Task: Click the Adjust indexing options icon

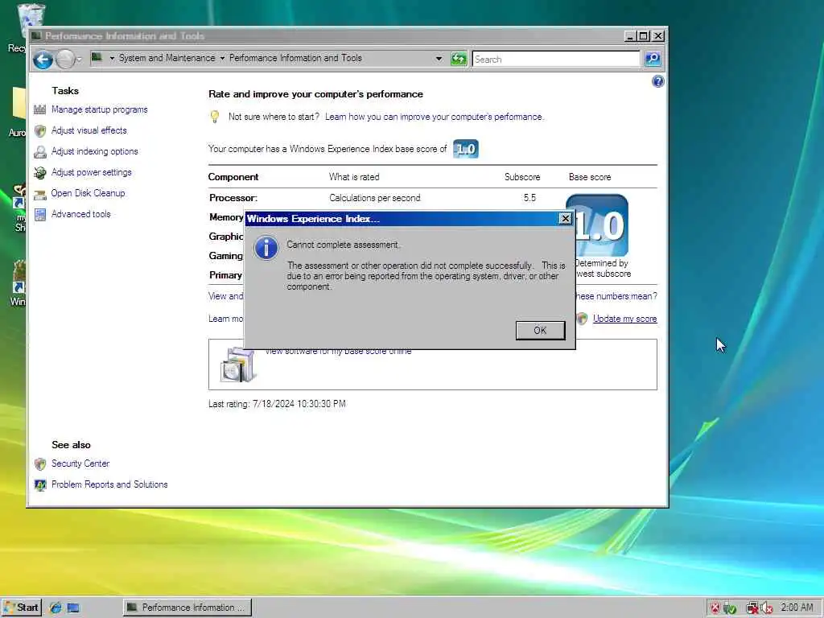Action: [40, 152]
